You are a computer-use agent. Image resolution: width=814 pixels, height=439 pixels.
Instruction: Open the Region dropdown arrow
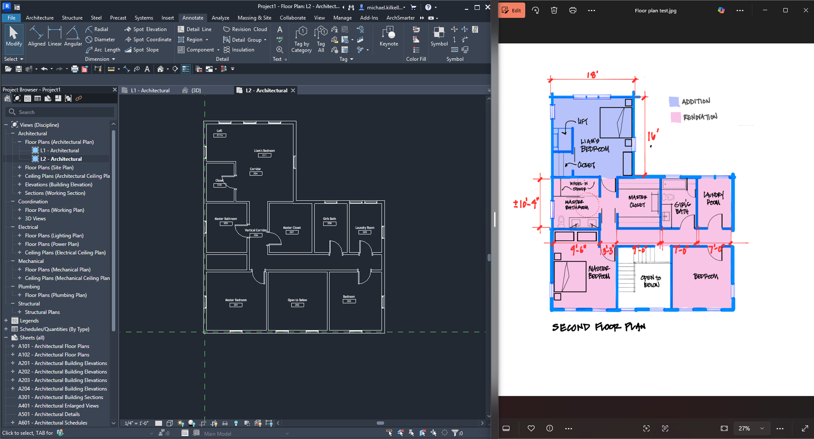pyautogui.click(x=207, y=40)
